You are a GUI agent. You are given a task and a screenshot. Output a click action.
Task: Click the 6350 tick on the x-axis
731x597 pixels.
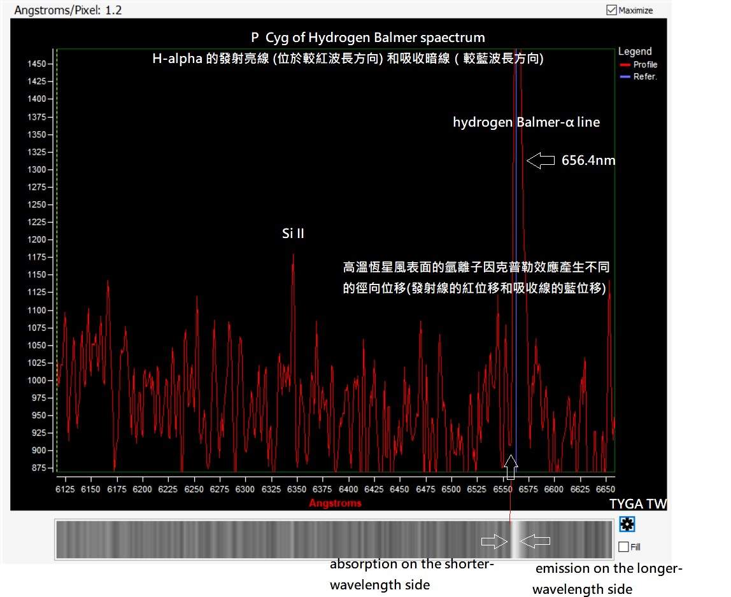(x=297, y=489)
